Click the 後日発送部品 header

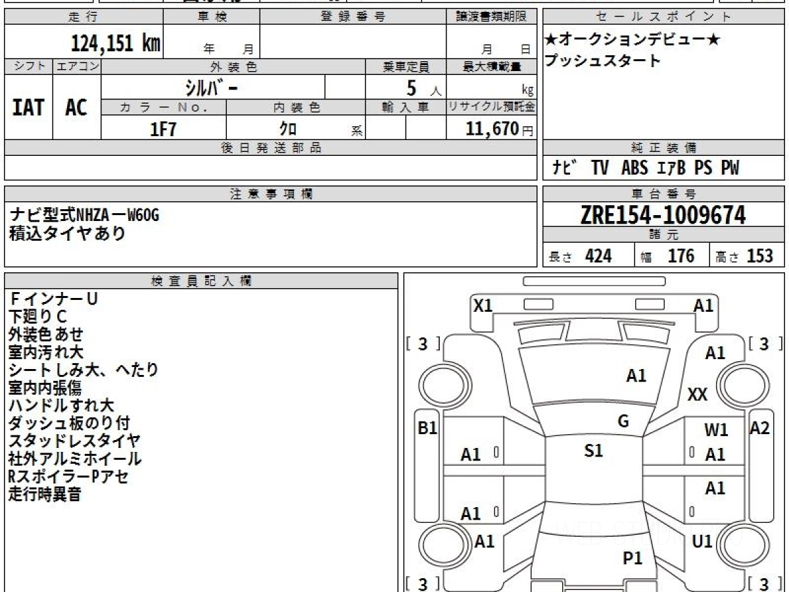click(270, 148)
